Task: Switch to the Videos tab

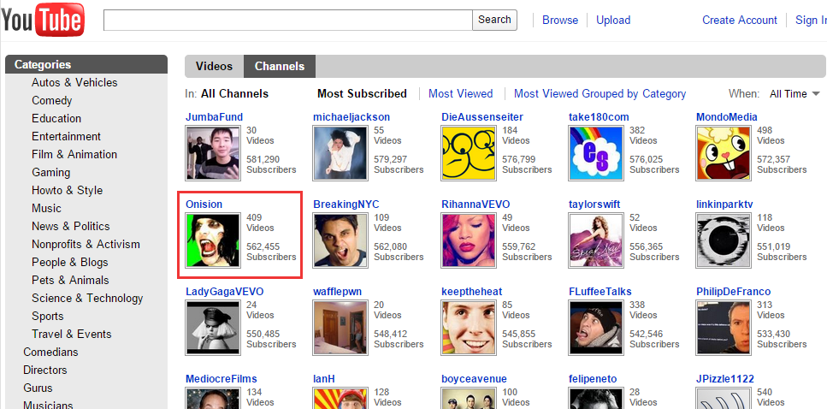Action: 214,67
